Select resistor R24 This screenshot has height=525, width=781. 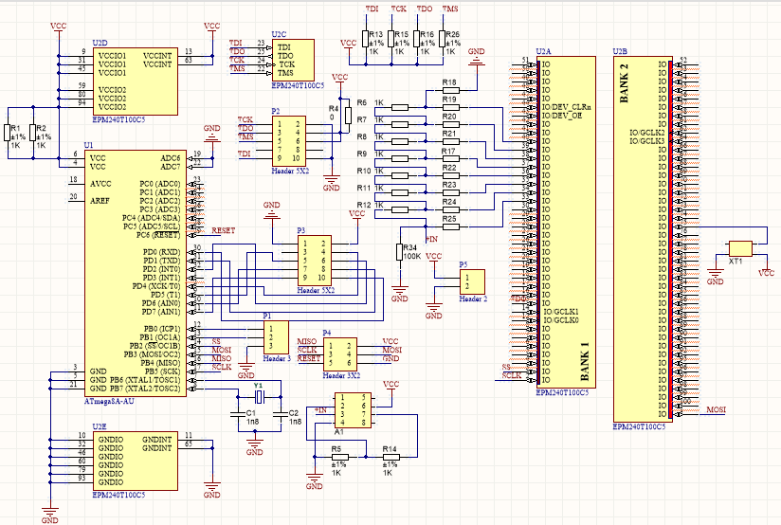[x=451, y=209]
